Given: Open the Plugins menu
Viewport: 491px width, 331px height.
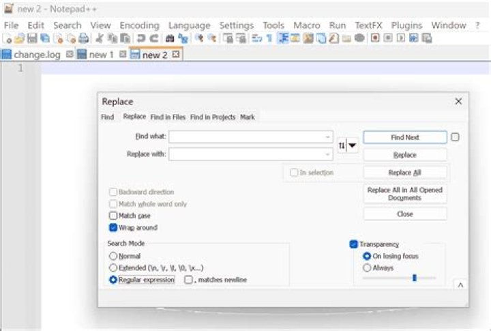Looking at the screenshot, I should 406,25.
